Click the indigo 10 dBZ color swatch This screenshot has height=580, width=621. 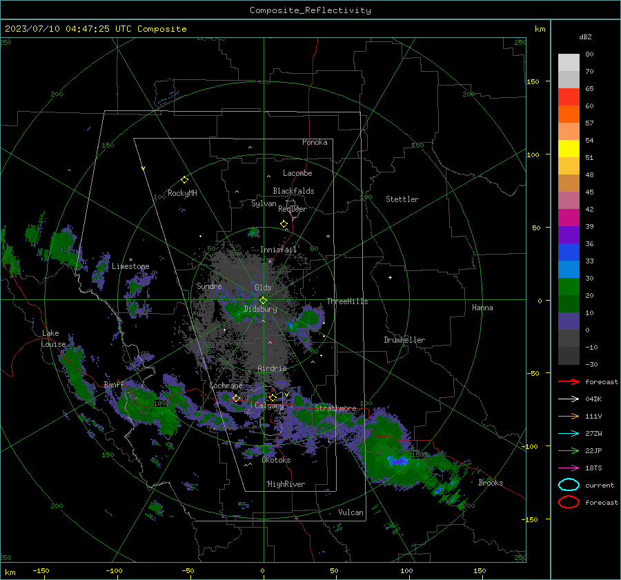(569, 321)
